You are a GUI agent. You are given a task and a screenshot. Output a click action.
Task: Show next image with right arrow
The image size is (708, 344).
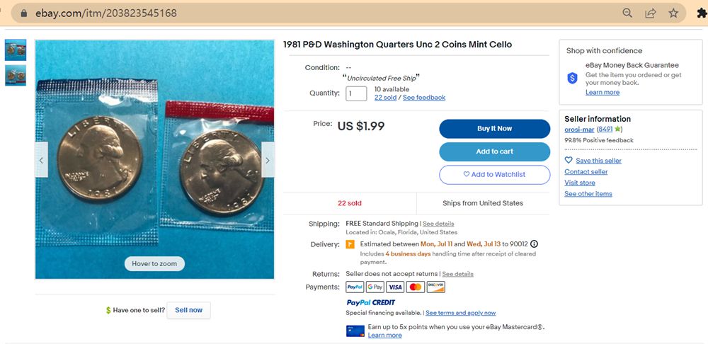268,161
